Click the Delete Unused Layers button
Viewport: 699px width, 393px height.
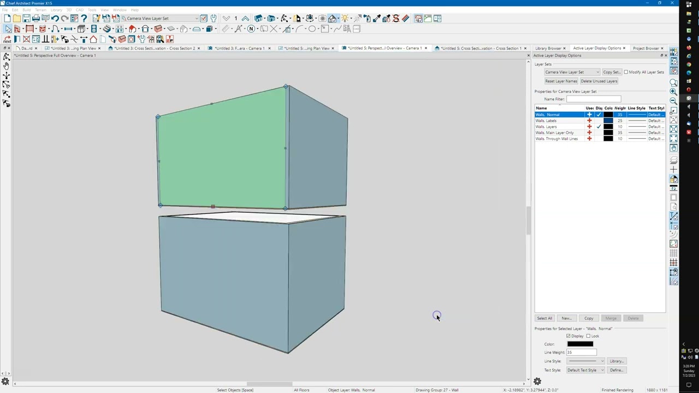pos(599,81)
